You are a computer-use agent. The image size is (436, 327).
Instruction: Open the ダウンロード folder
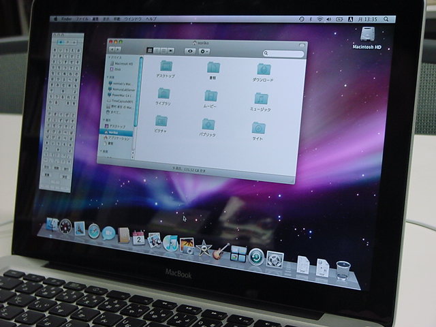[x=262, y=69]
